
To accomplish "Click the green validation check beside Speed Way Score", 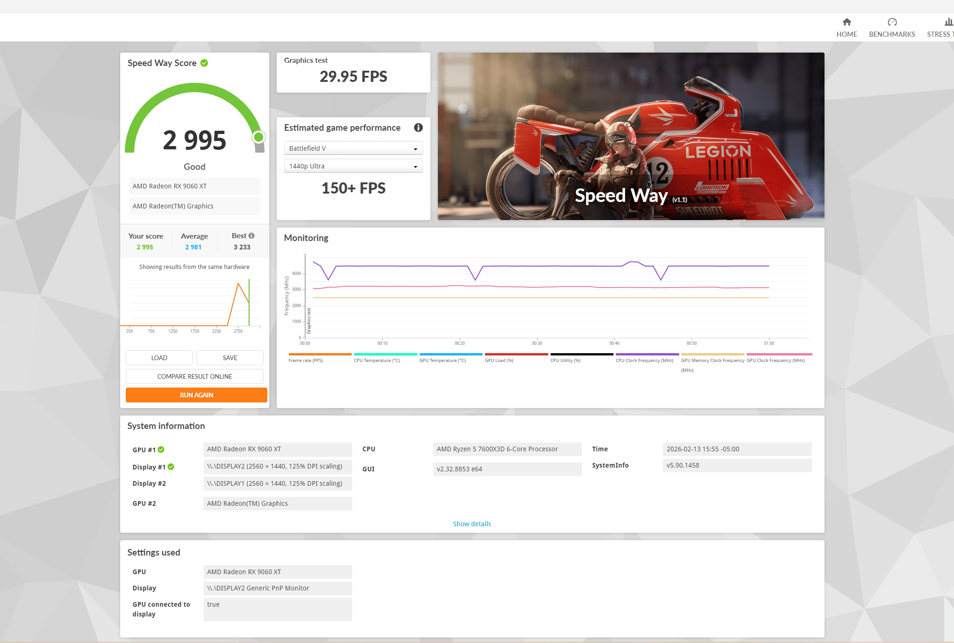I will [x=204, y=63].
